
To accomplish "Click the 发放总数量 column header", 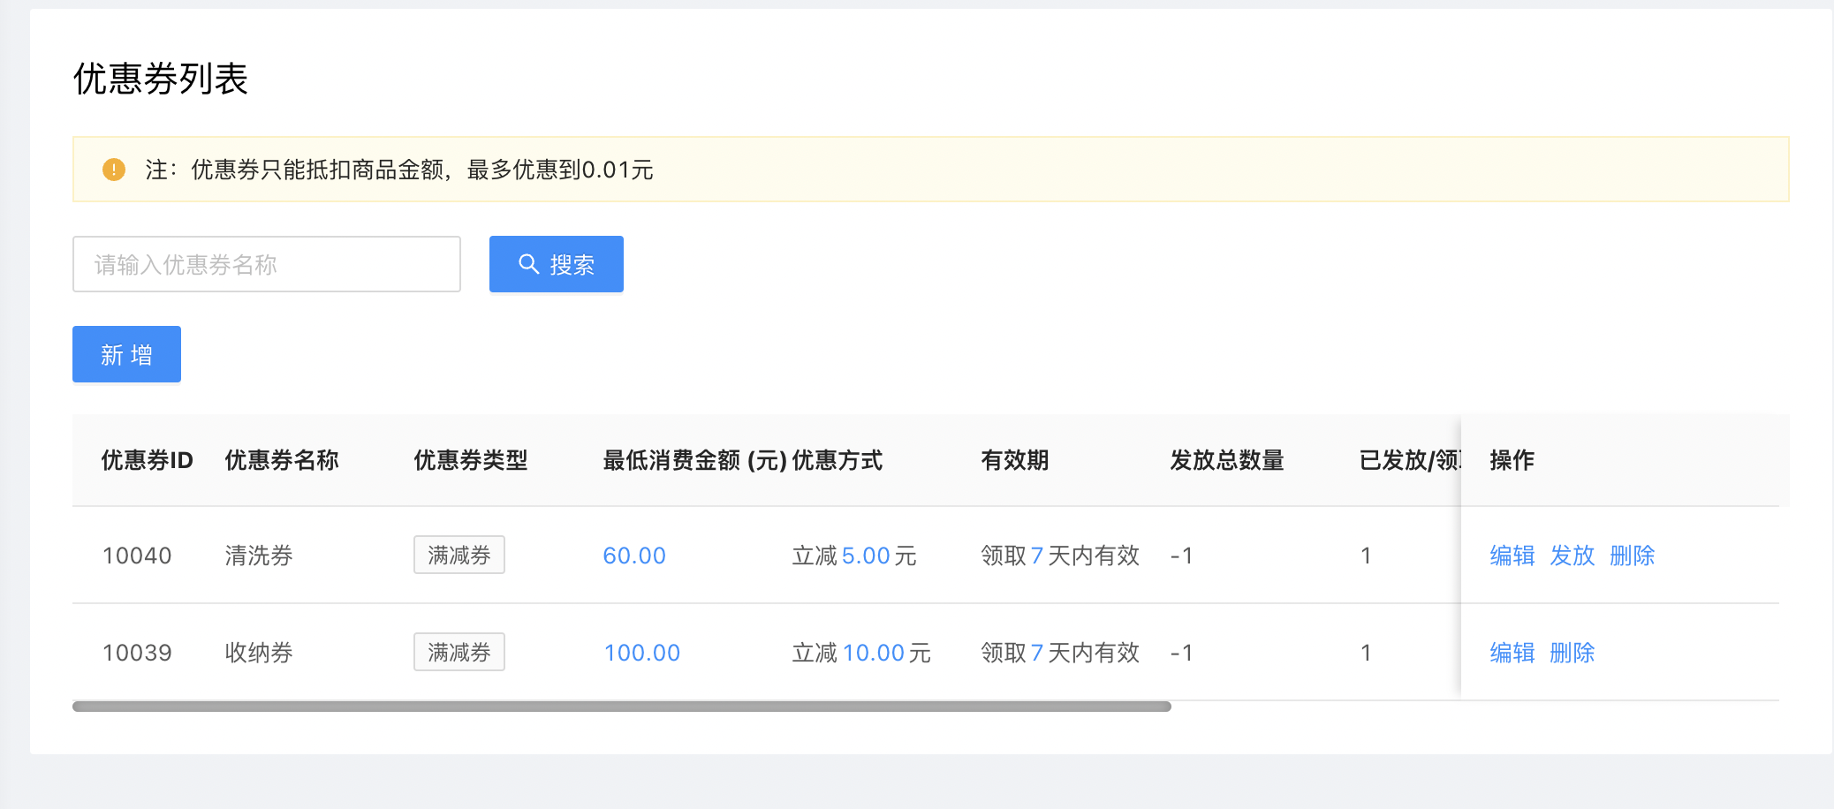I will [1226, 460].
